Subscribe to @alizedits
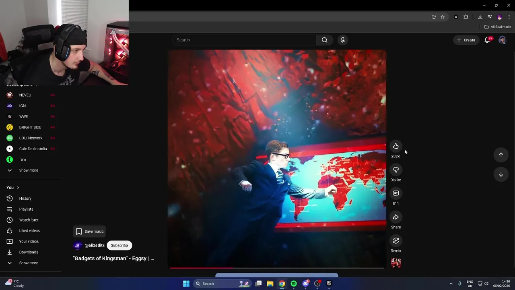This screenshot has width=515, height=290. point(119,245)
